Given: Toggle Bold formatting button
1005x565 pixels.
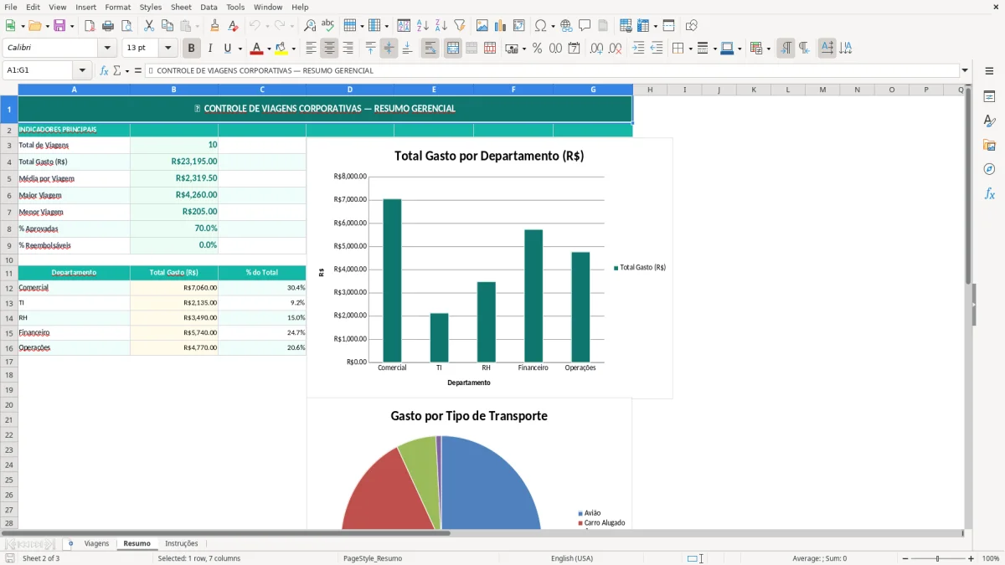Looking at the screenshot, I should click(192, 49).
